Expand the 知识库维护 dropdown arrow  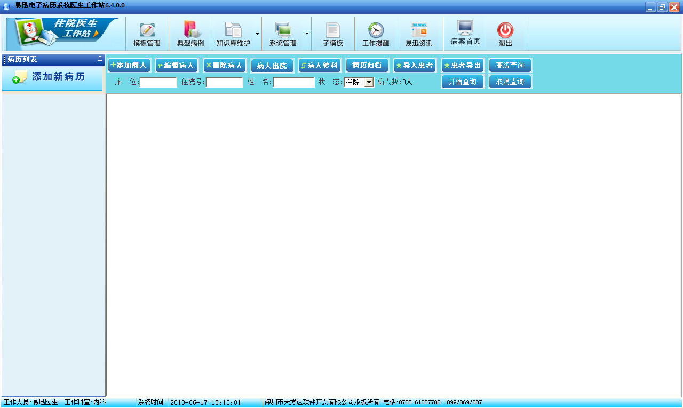coord(257,34)
